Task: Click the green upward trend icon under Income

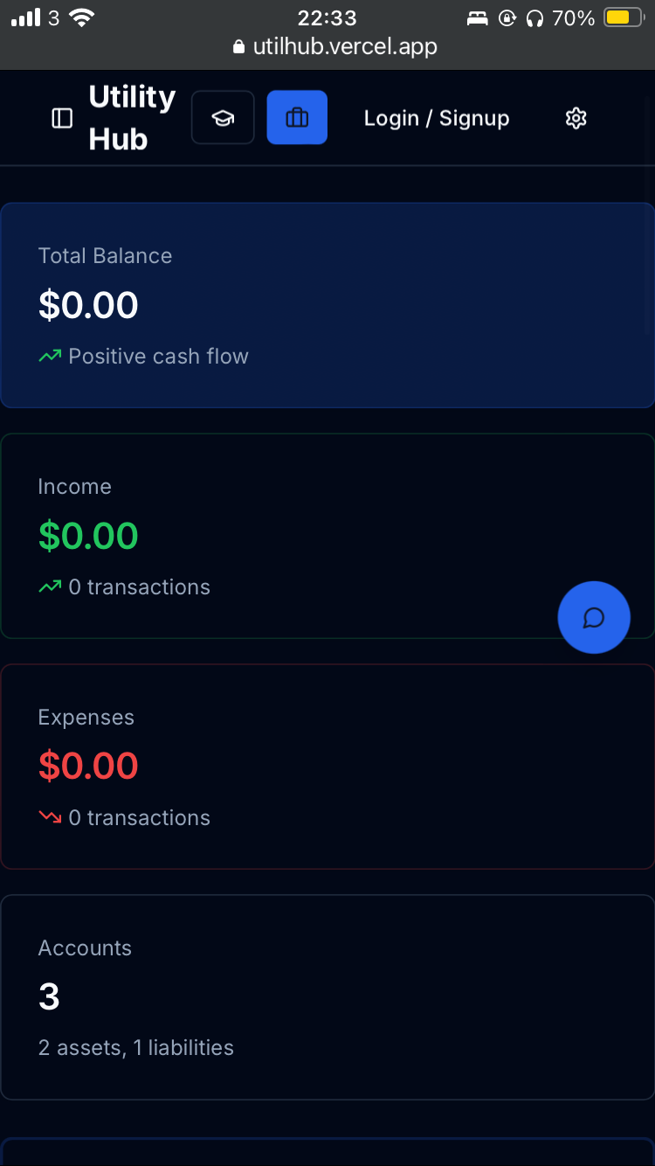Action: pos(50,586)
